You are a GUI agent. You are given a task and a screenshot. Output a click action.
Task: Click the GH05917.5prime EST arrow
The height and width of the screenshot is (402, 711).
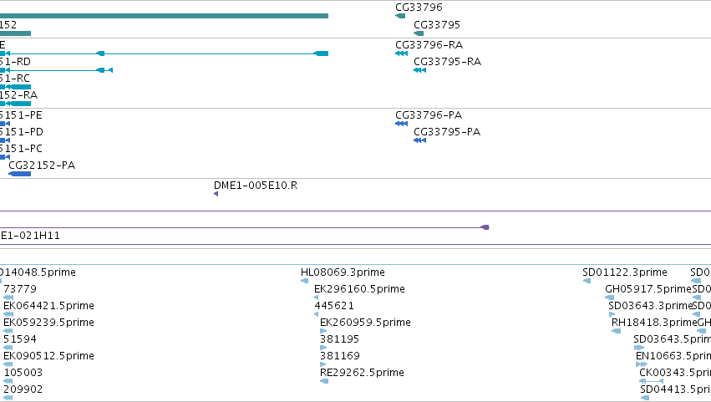pyautogui.click(x=609, y=298)
